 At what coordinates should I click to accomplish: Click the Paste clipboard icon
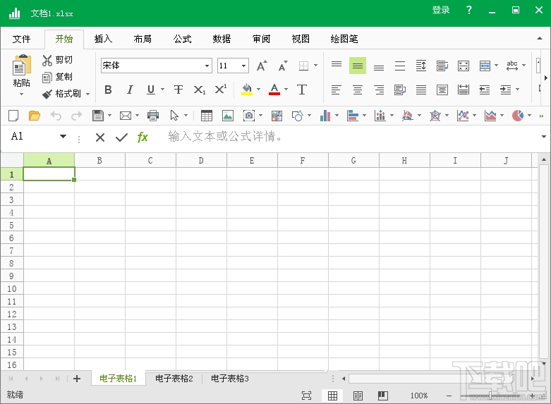(21, 65)
